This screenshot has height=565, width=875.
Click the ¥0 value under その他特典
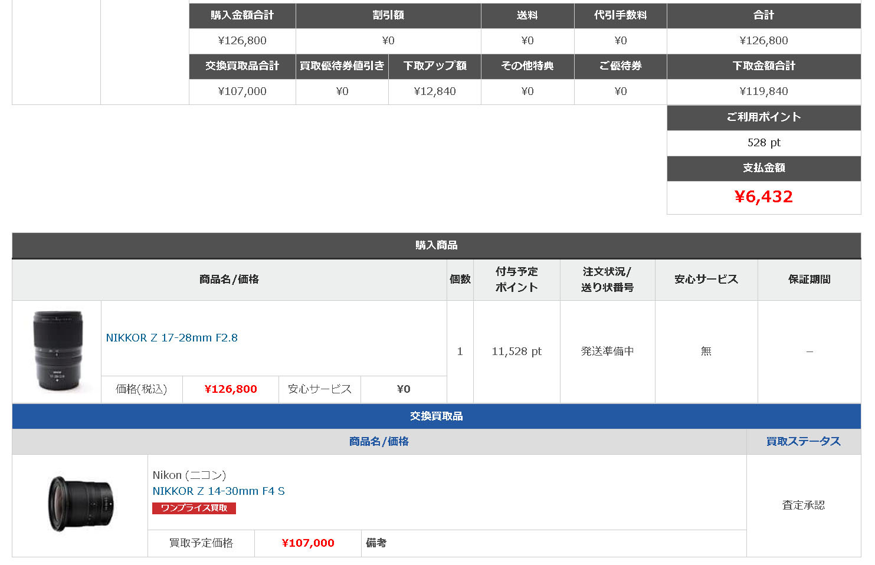click(x=527, y=91)
